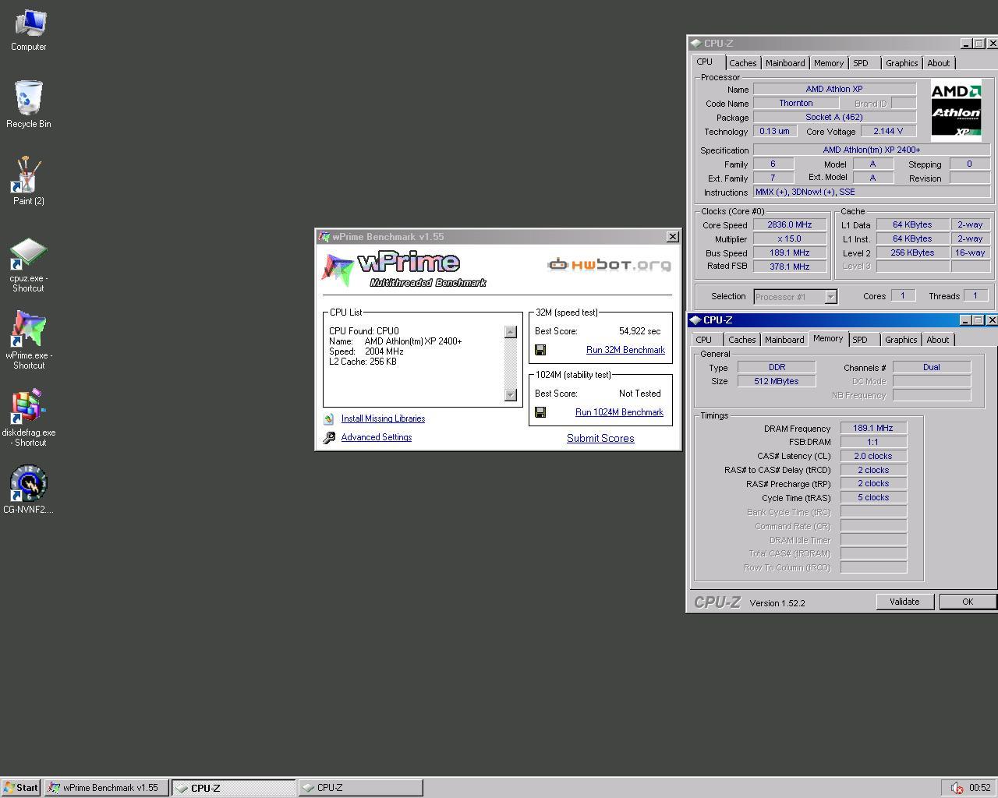
Task: Click the CAS# Latency 2.0 clocks value
Action: coord(873,456)
